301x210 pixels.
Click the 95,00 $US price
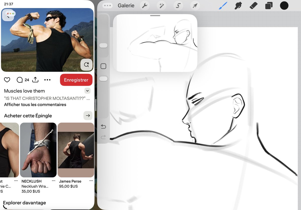(x=68, y=186)
